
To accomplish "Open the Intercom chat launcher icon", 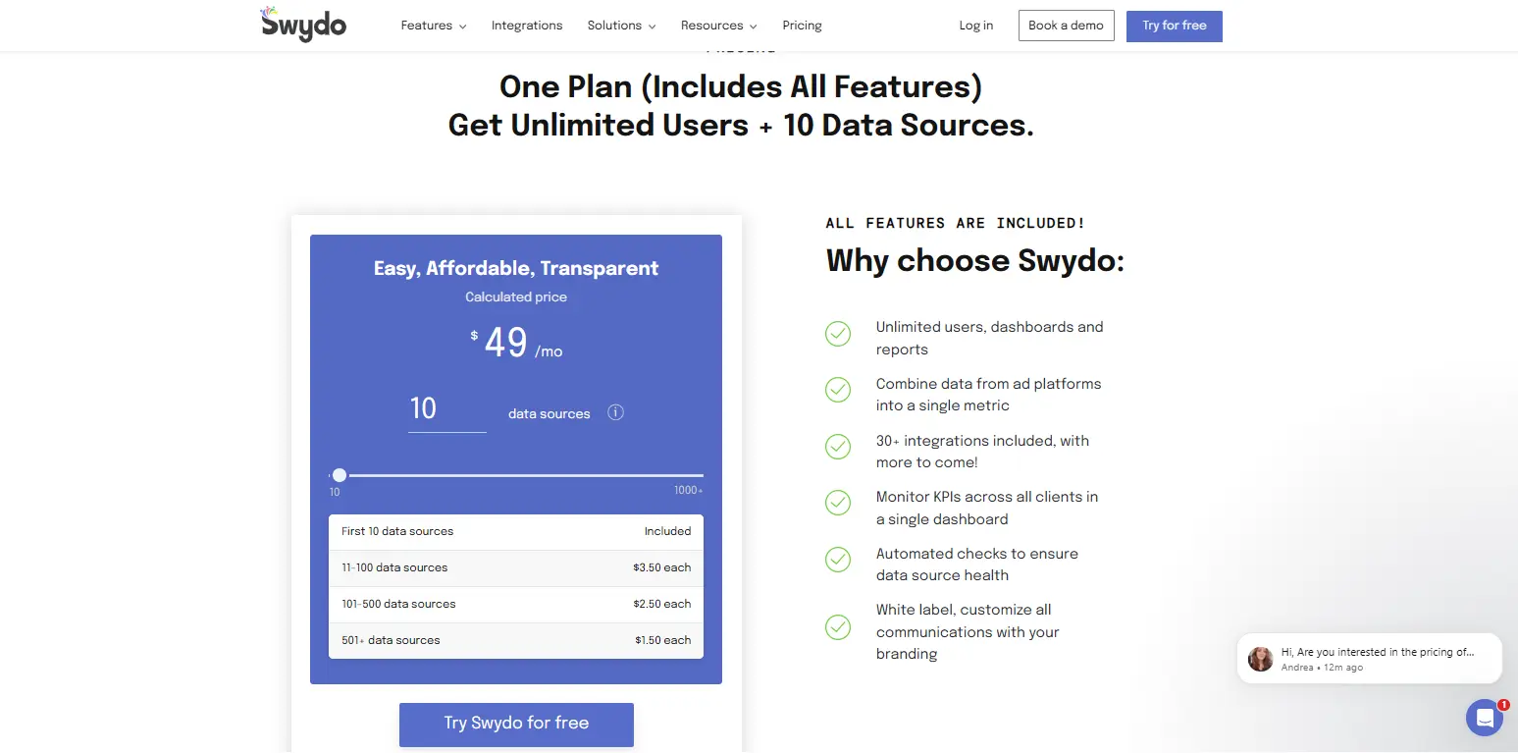I will [x=1484, y=718].
